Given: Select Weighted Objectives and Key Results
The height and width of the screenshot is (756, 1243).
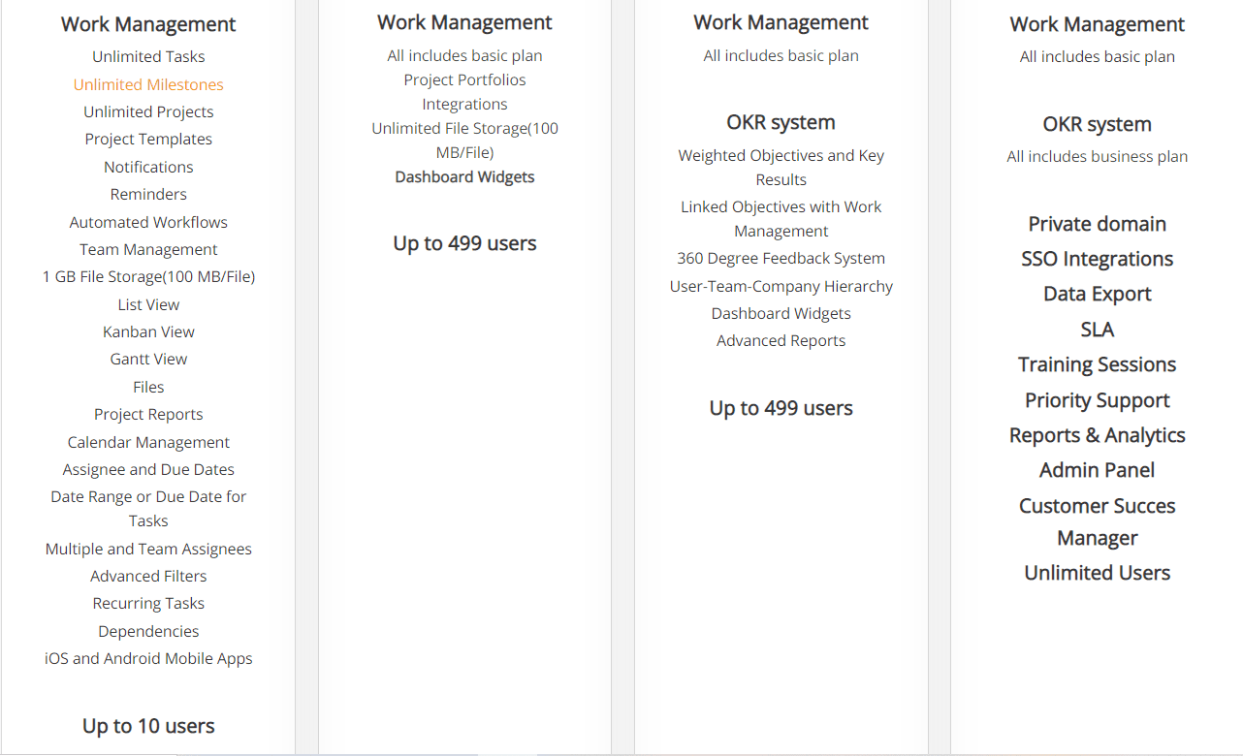Looking at the screenshot, I should [x=781, y=167].
